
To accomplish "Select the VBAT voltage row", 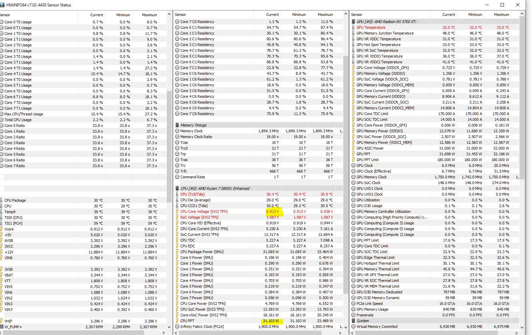I will tap(83, 275).
